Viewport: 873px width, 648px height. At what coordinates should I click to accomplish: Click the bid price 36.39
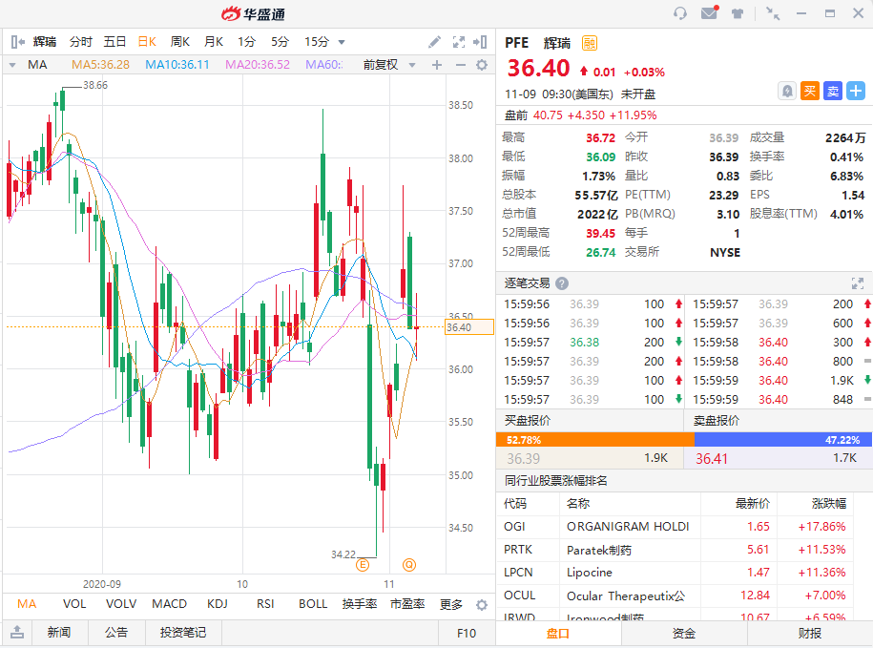pos(524,459)
